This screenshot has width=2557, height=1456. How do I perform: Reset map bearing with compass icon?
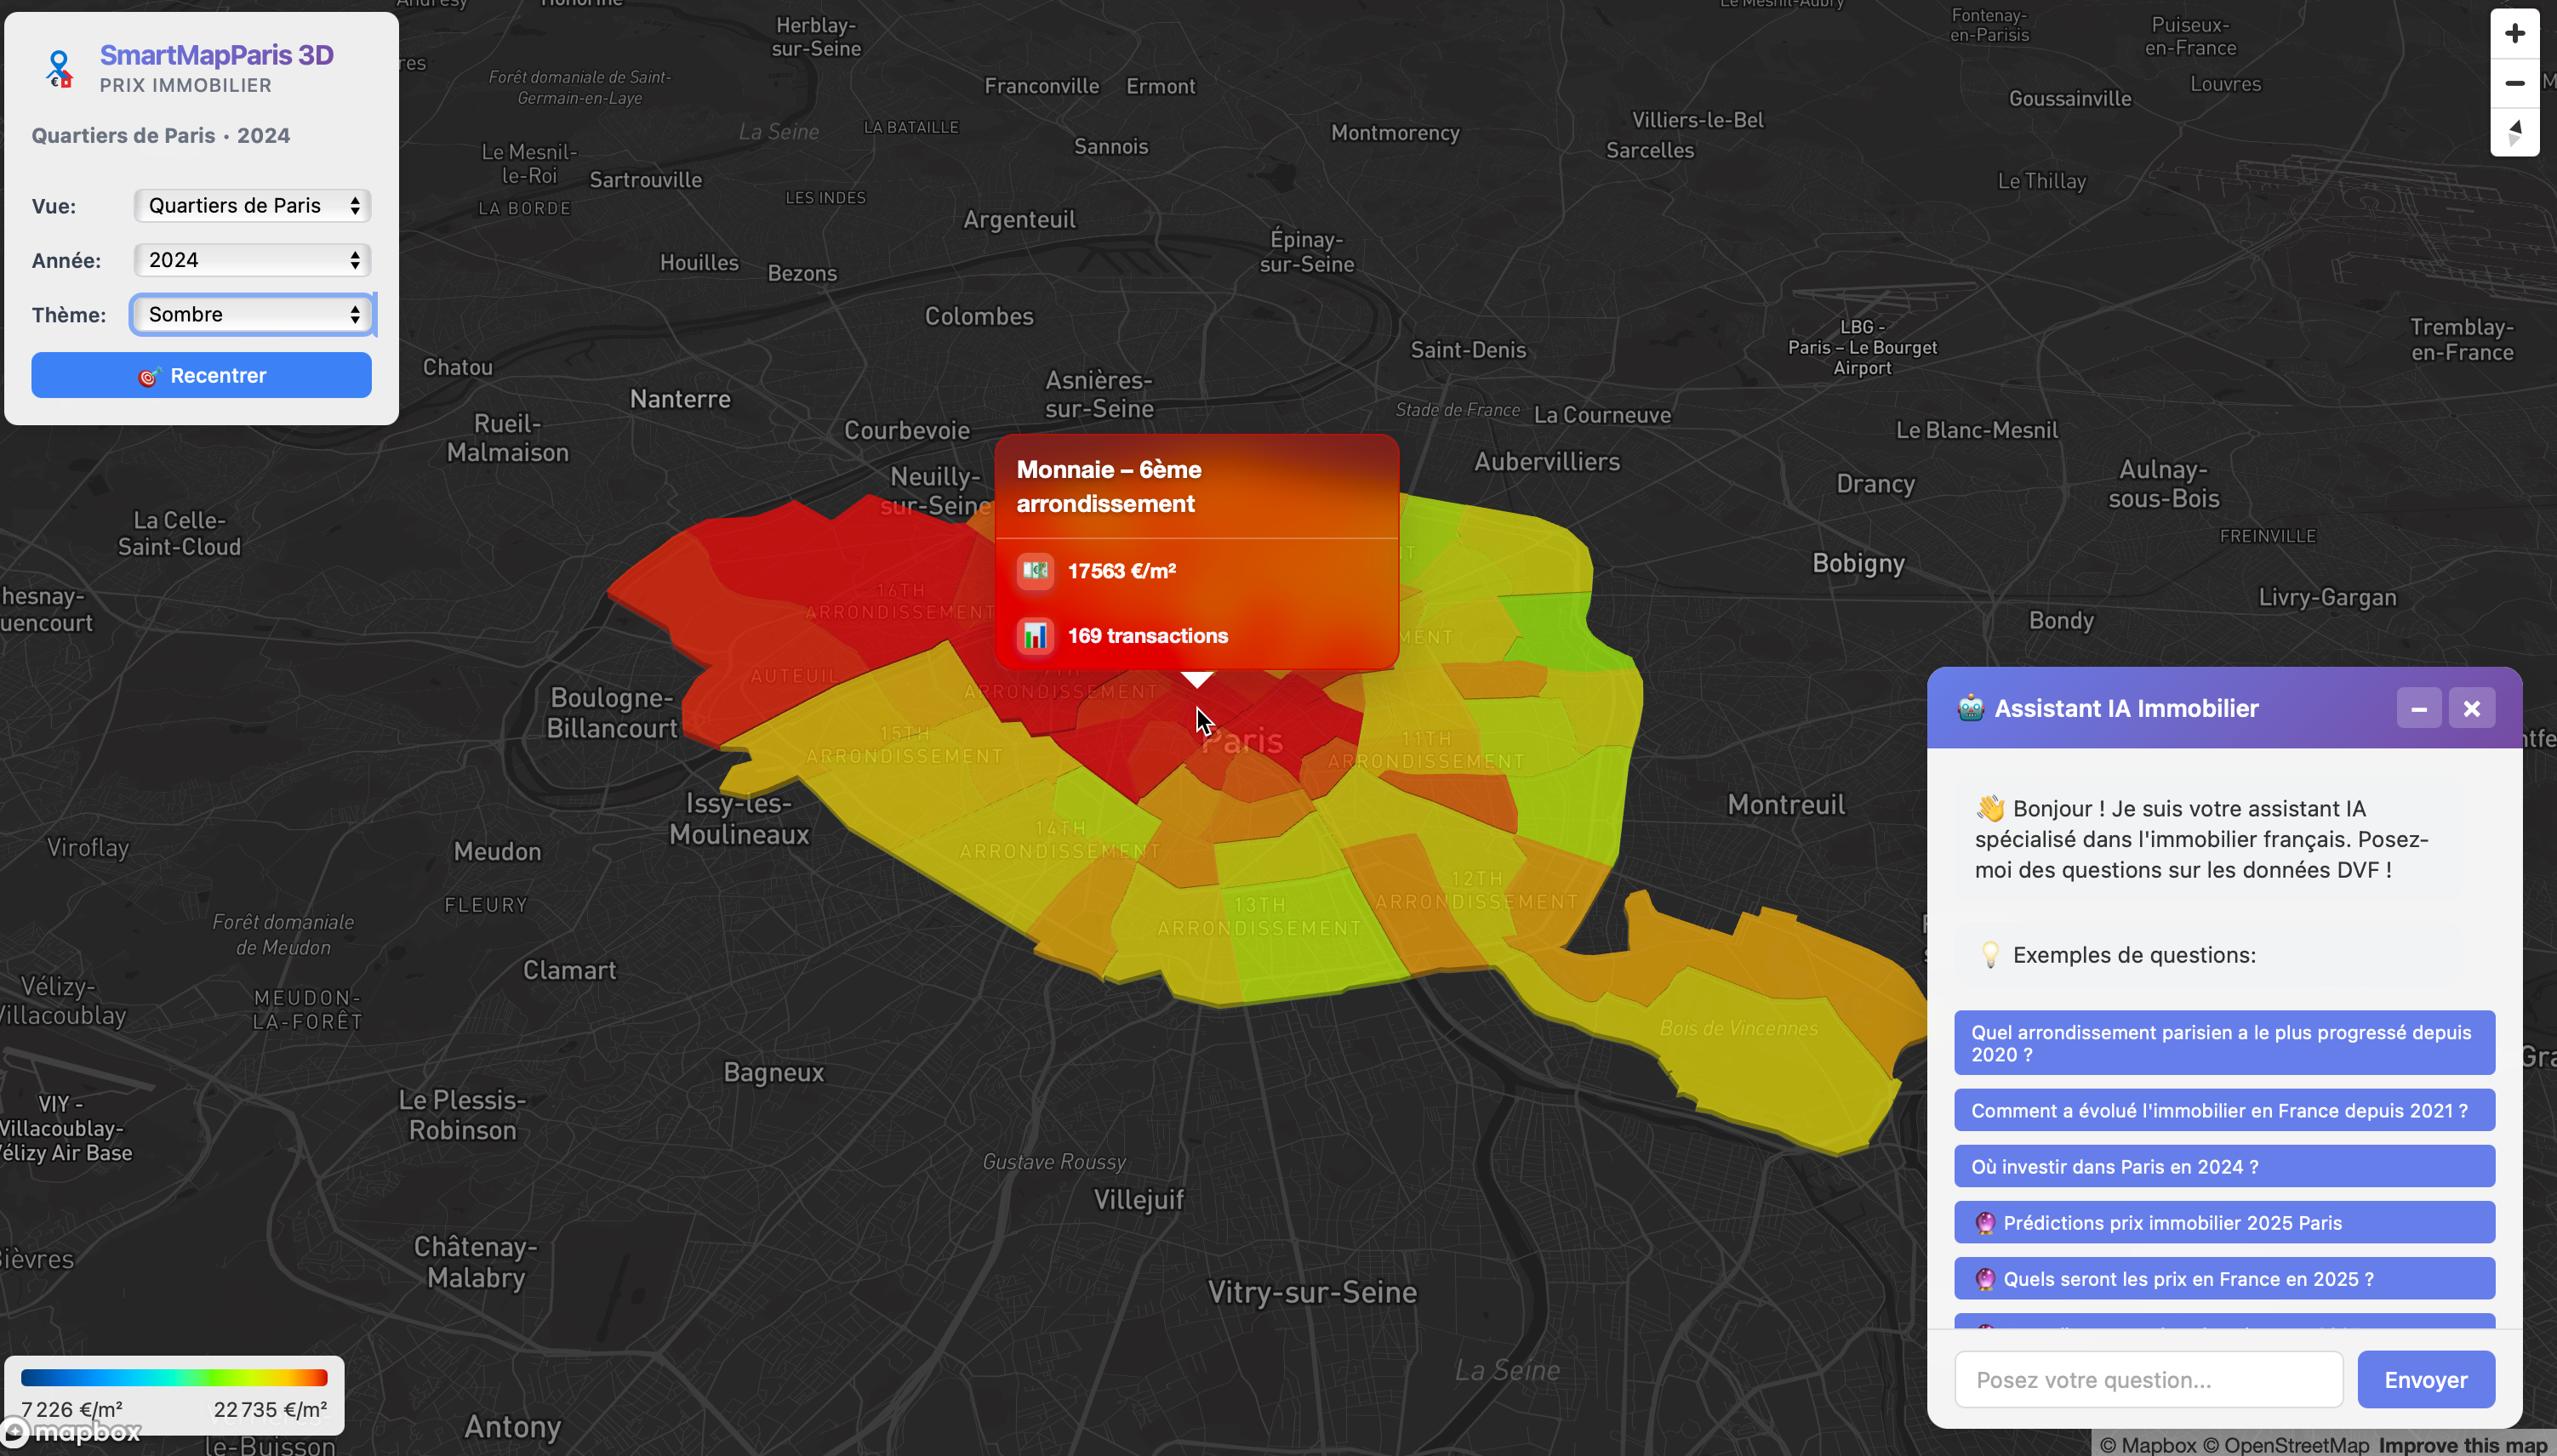coord(2514,132)
